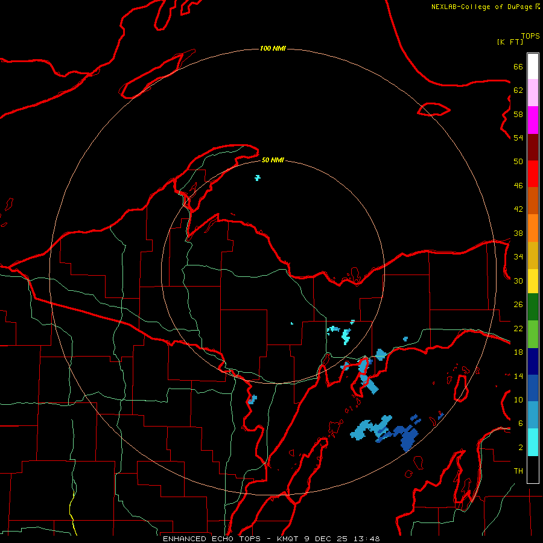Click the cyan swatch between 6 and 2
The image size is (543, 543).
click(533, 442)
